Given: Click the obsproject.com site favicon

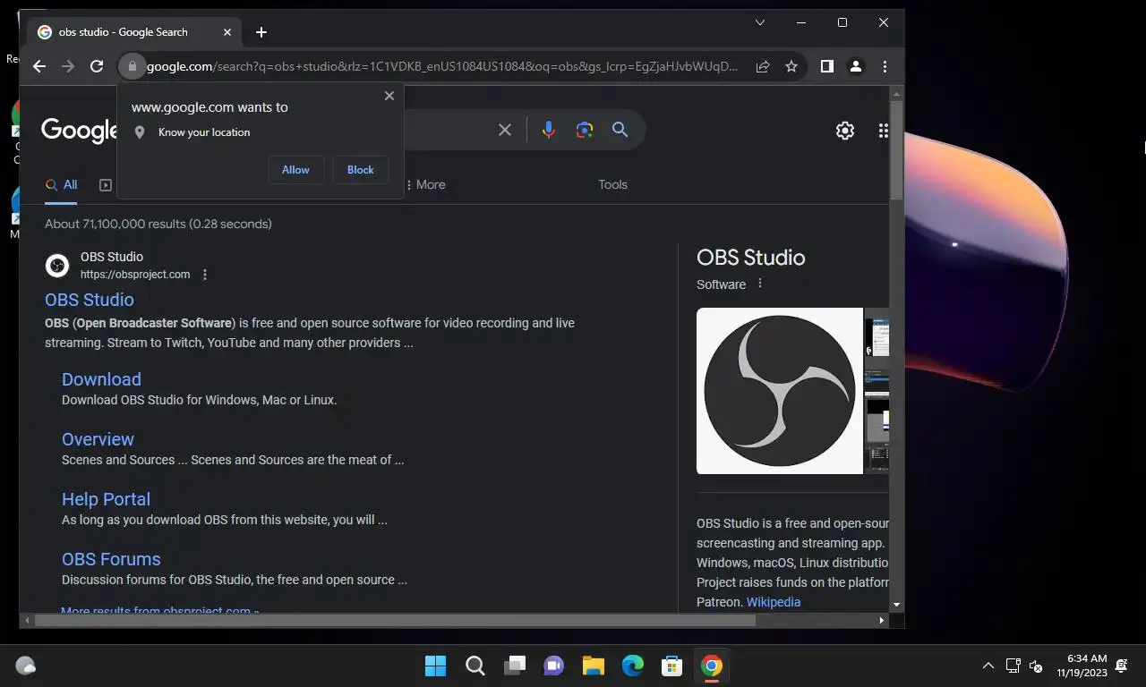Looking at the screenshot, I should tap(57, 266).
